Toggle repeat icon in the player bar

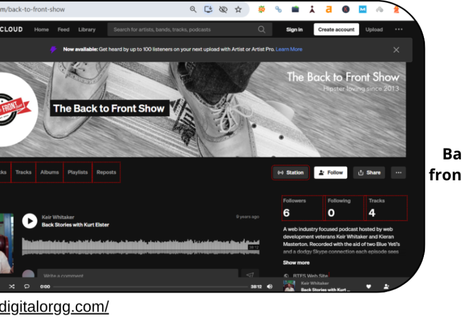point(26,286)
